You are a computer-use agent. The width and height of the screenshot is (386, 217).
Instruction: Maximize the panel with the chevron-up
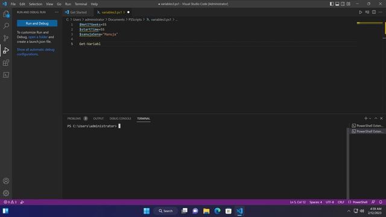(376, 118)
